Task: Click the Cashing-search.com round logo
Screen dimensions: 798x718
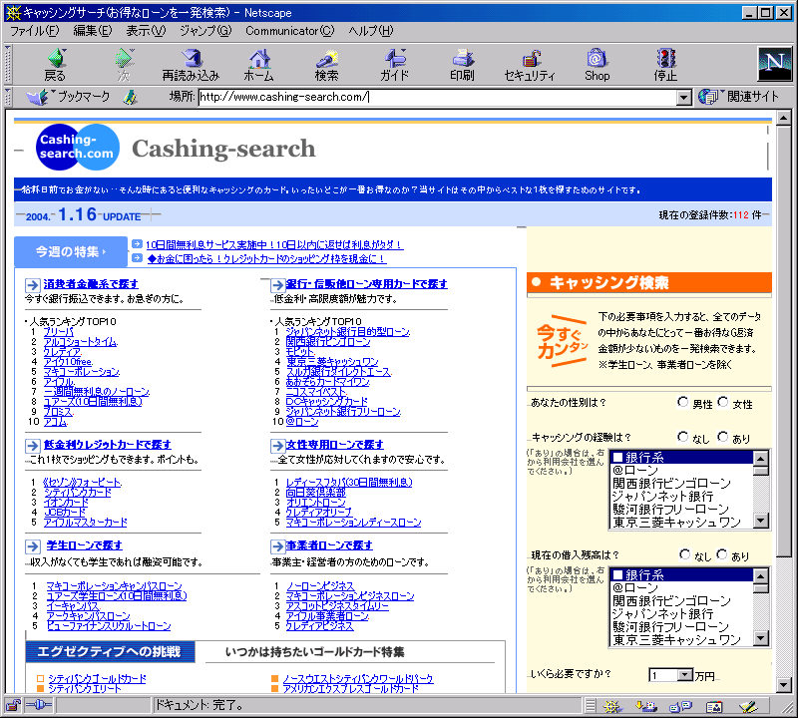Action: point(78,147)
